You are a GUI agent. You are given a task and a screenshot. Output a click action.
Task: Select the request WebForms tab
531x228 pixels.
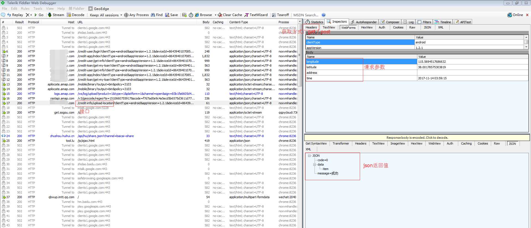coord(348,27)
